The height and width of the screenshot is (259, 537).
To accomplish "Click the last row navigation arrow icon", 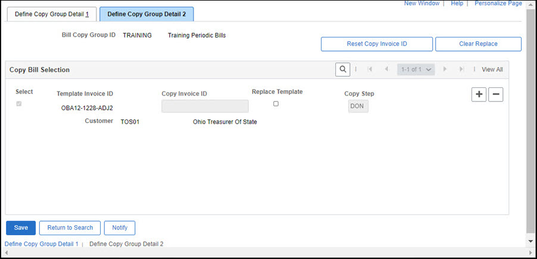I will 461,70.
